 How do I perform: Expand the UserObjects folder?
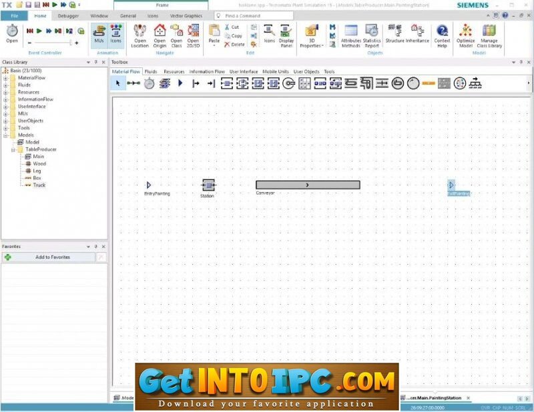(5, 121)
